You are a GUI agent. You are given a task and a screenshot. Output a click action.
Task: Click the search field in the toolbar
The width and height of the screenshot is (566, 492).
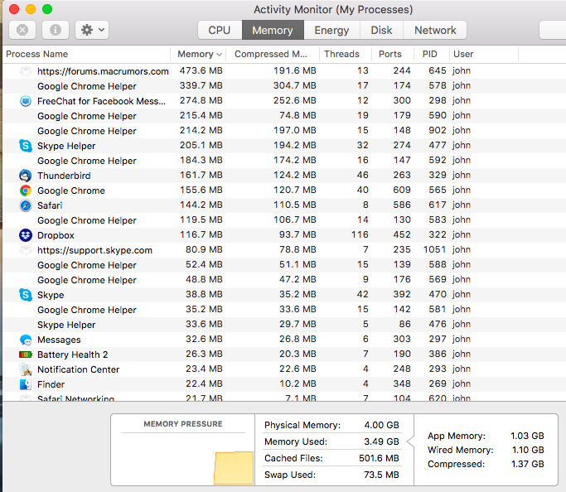point(553,30)
